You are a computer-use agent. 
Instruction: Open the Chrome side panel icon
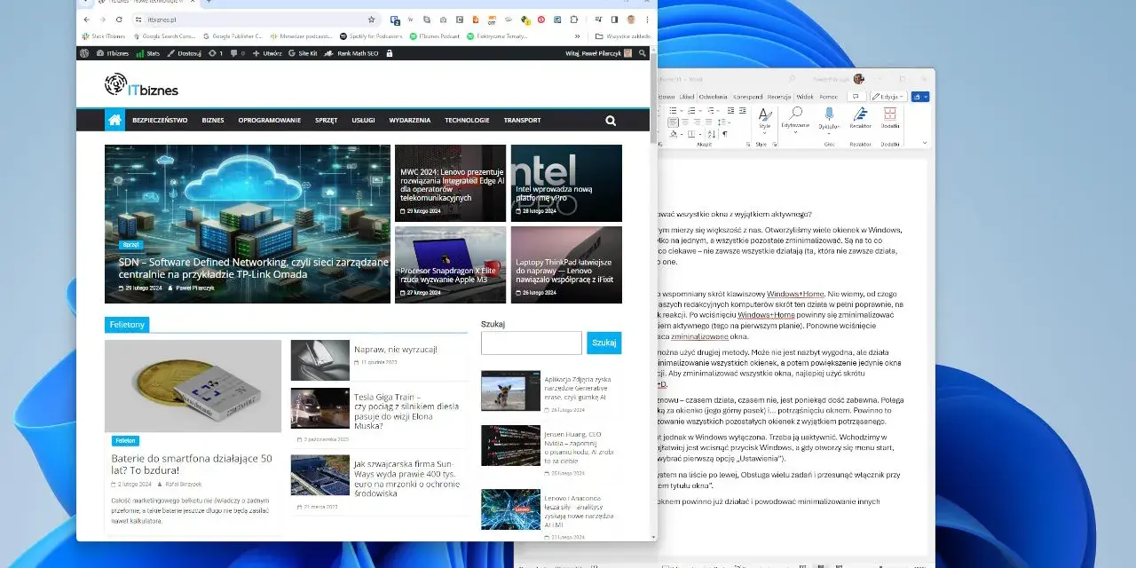[614, 20]
